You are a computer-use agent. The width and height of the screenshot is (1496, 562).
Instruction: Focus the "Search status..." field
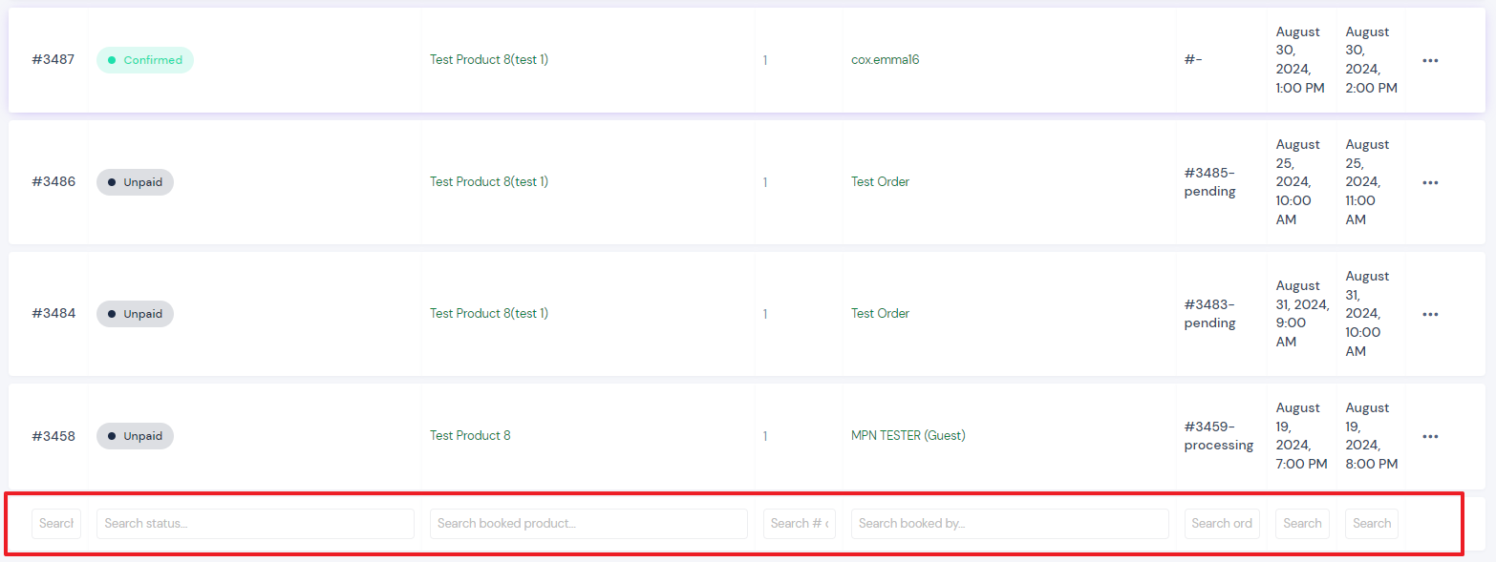coord(255,524)
